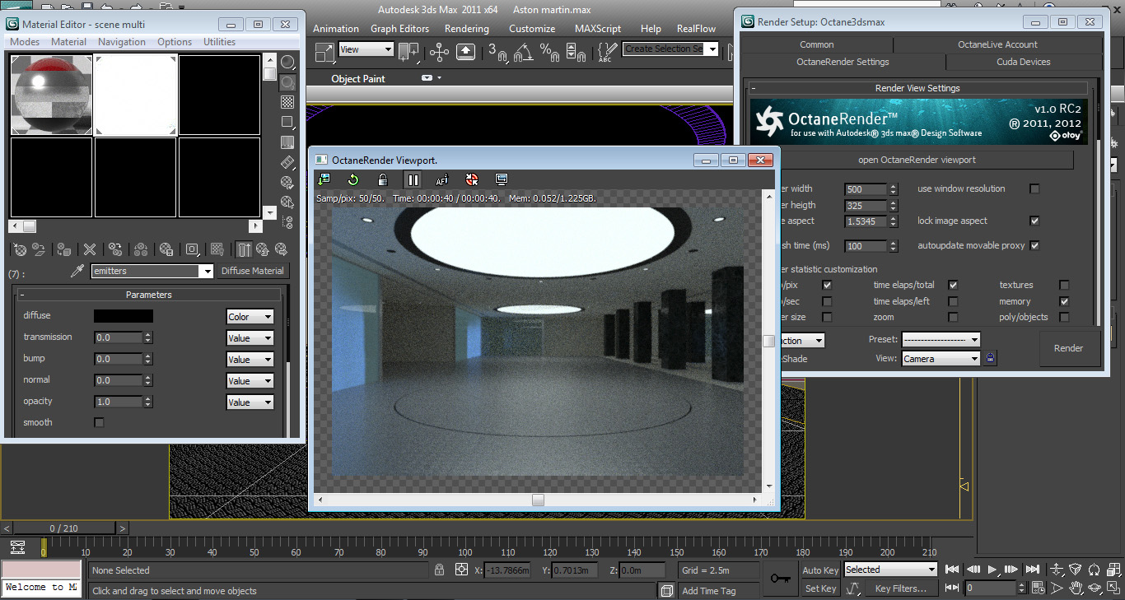Viewport: 1125px width, 600px height.
Task: Toggle the Percent Snap icon
Action: (549, 53)
